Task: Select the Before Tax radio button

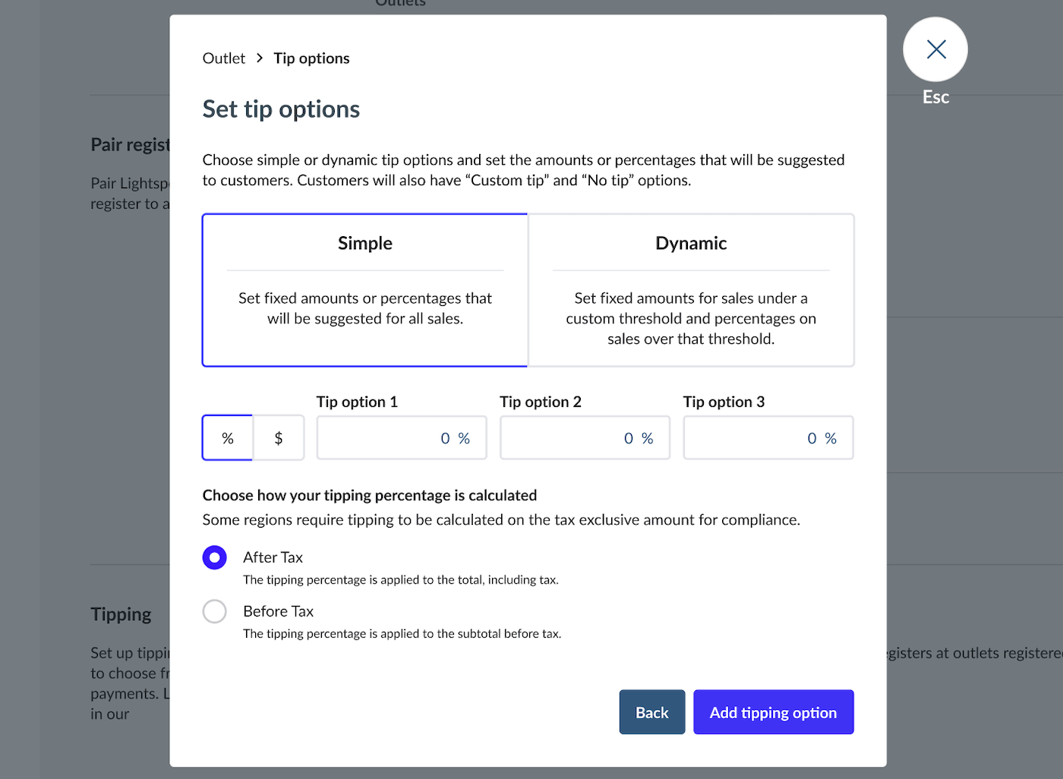Action: point(215,611)
